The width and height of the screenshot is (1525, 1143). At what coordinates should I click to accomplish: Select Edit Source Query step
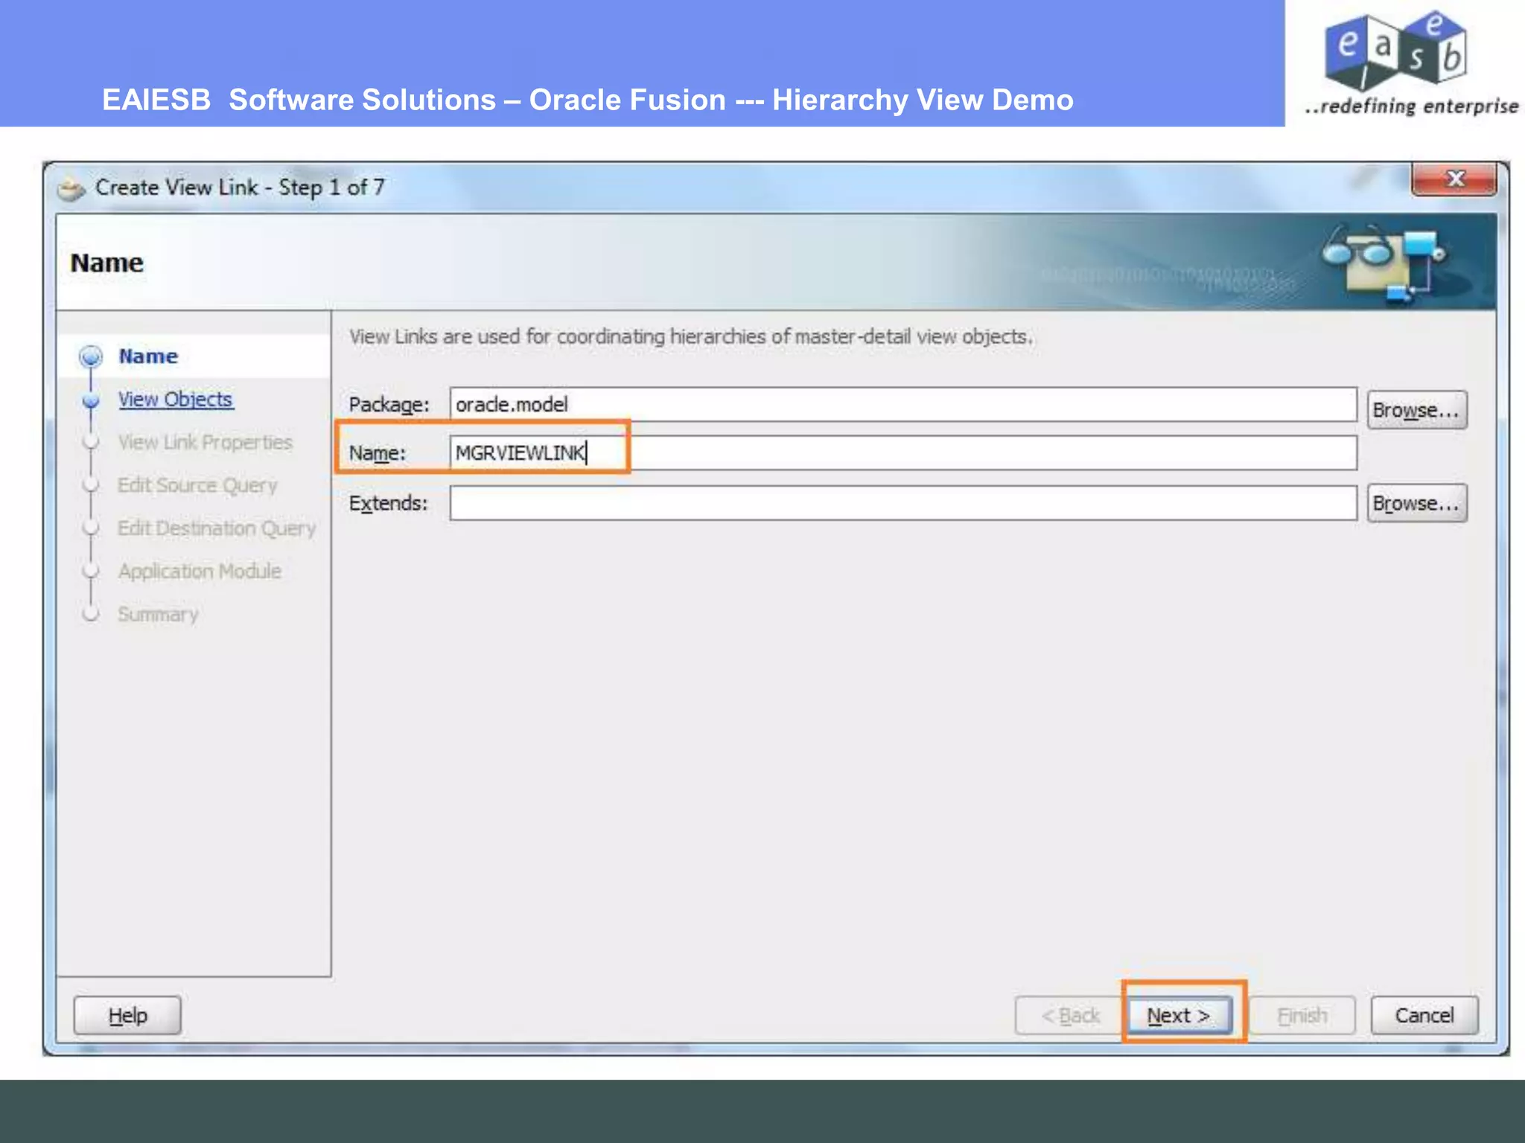197,485
